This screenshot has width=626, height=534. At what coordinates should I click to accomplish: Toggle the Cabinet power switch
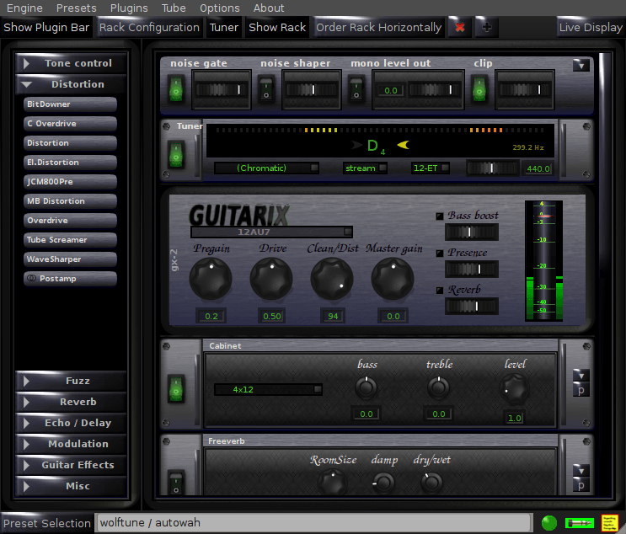(175, 388)
